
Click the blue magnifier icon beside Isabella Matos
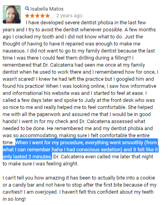27,9
